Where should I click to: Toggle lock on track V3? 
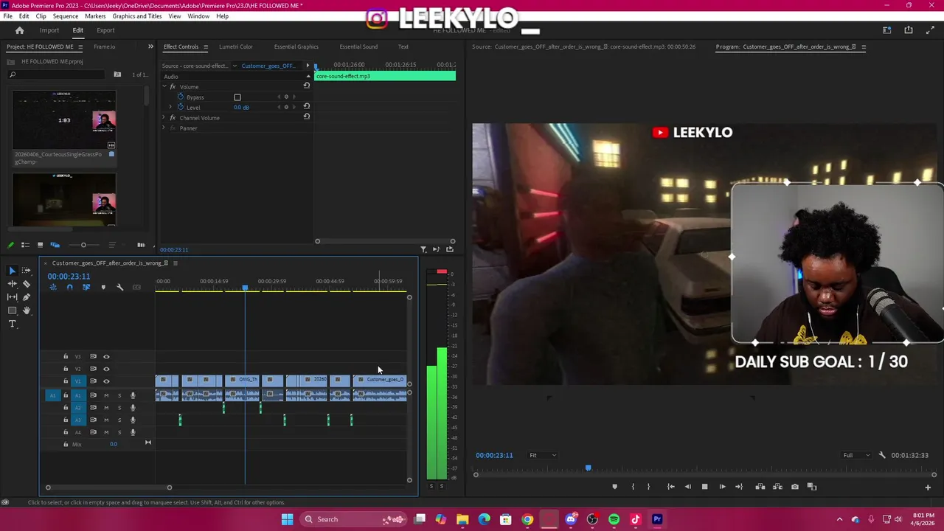pyautogui.click(x=66, y=356)
